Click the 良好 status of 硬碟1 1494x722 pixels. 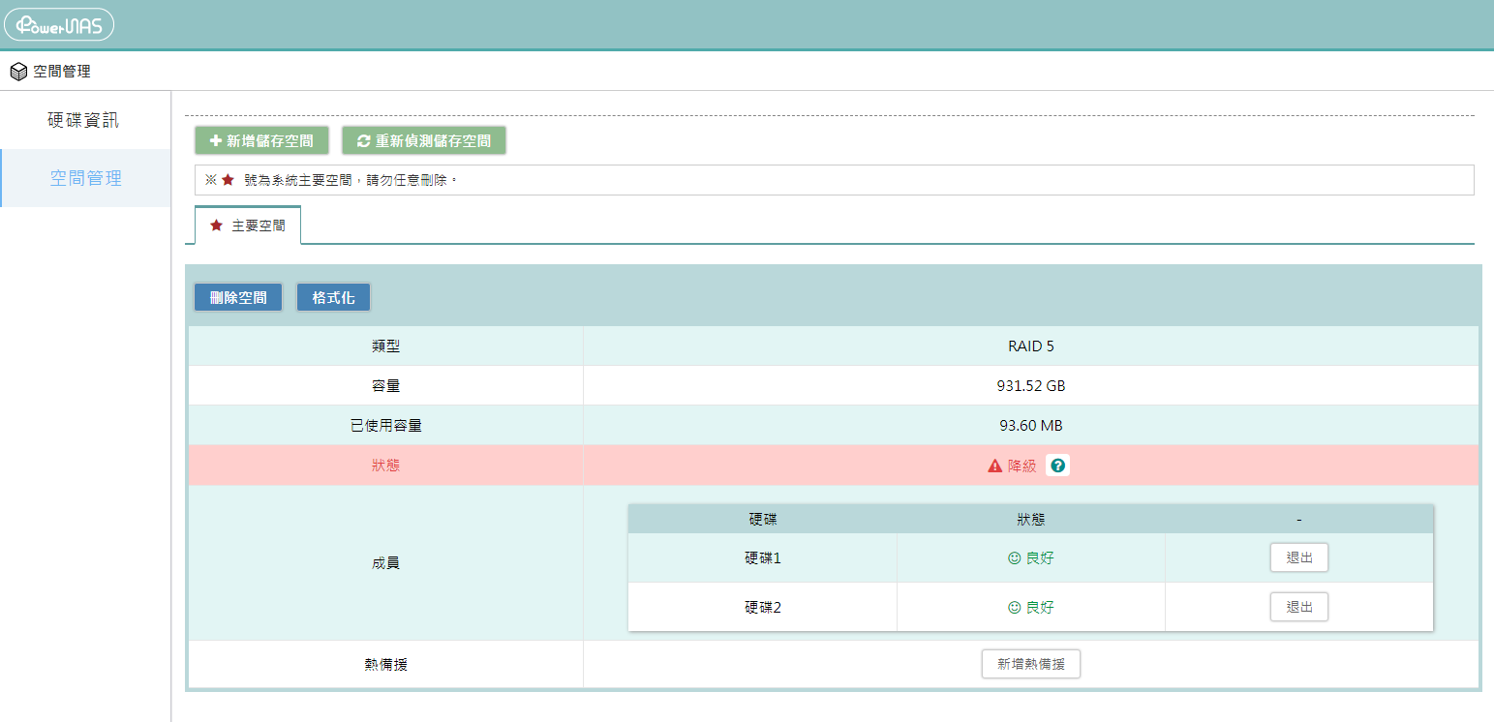click(x=1040, y=558)
